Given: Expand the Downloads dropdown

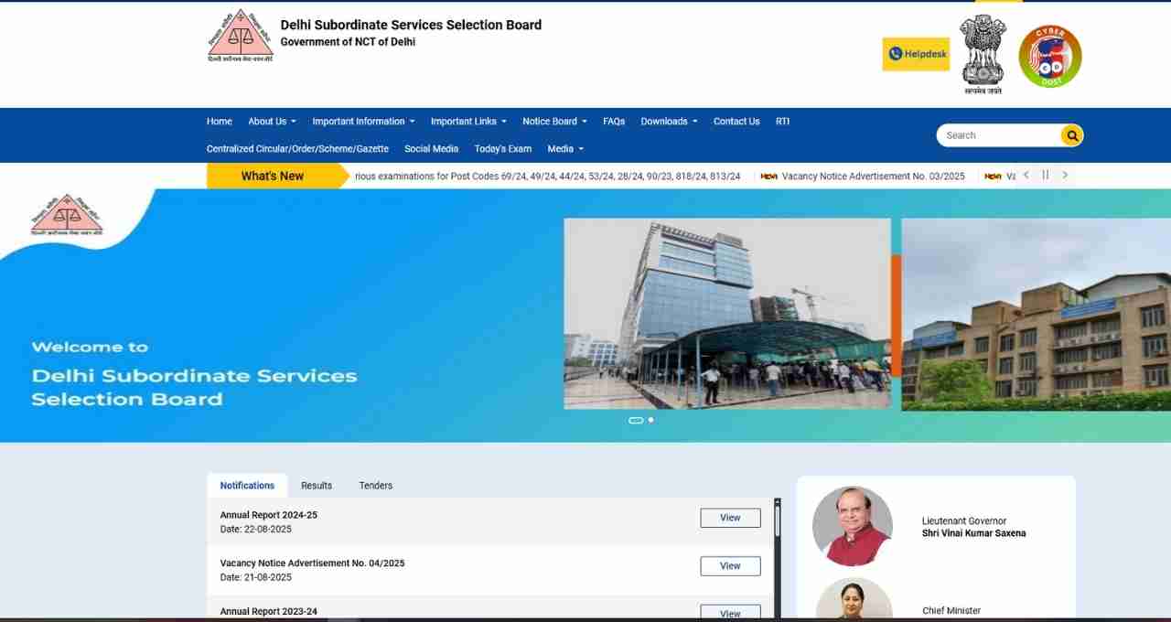Looking at the screenshot, I should pos(669,121).
